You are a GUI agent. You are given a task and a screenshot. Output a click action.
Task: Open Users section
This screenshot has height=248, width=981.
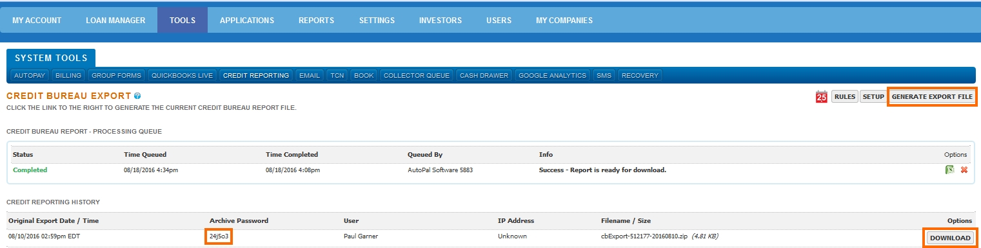[499, 21]
